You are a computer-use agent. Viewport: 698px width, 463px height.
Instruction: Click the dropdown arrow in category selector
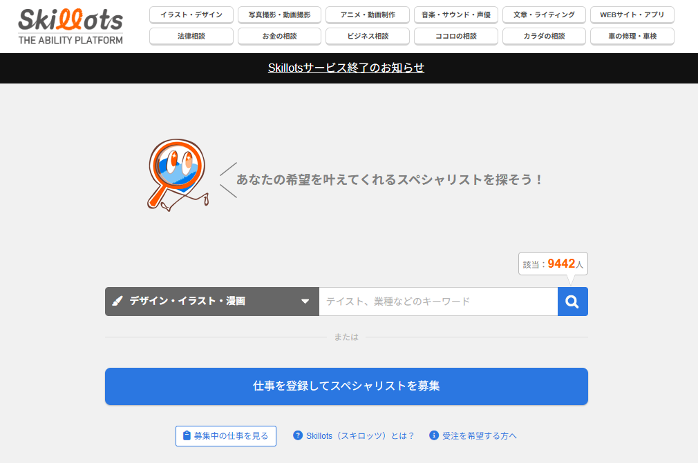tap(305, 302)
